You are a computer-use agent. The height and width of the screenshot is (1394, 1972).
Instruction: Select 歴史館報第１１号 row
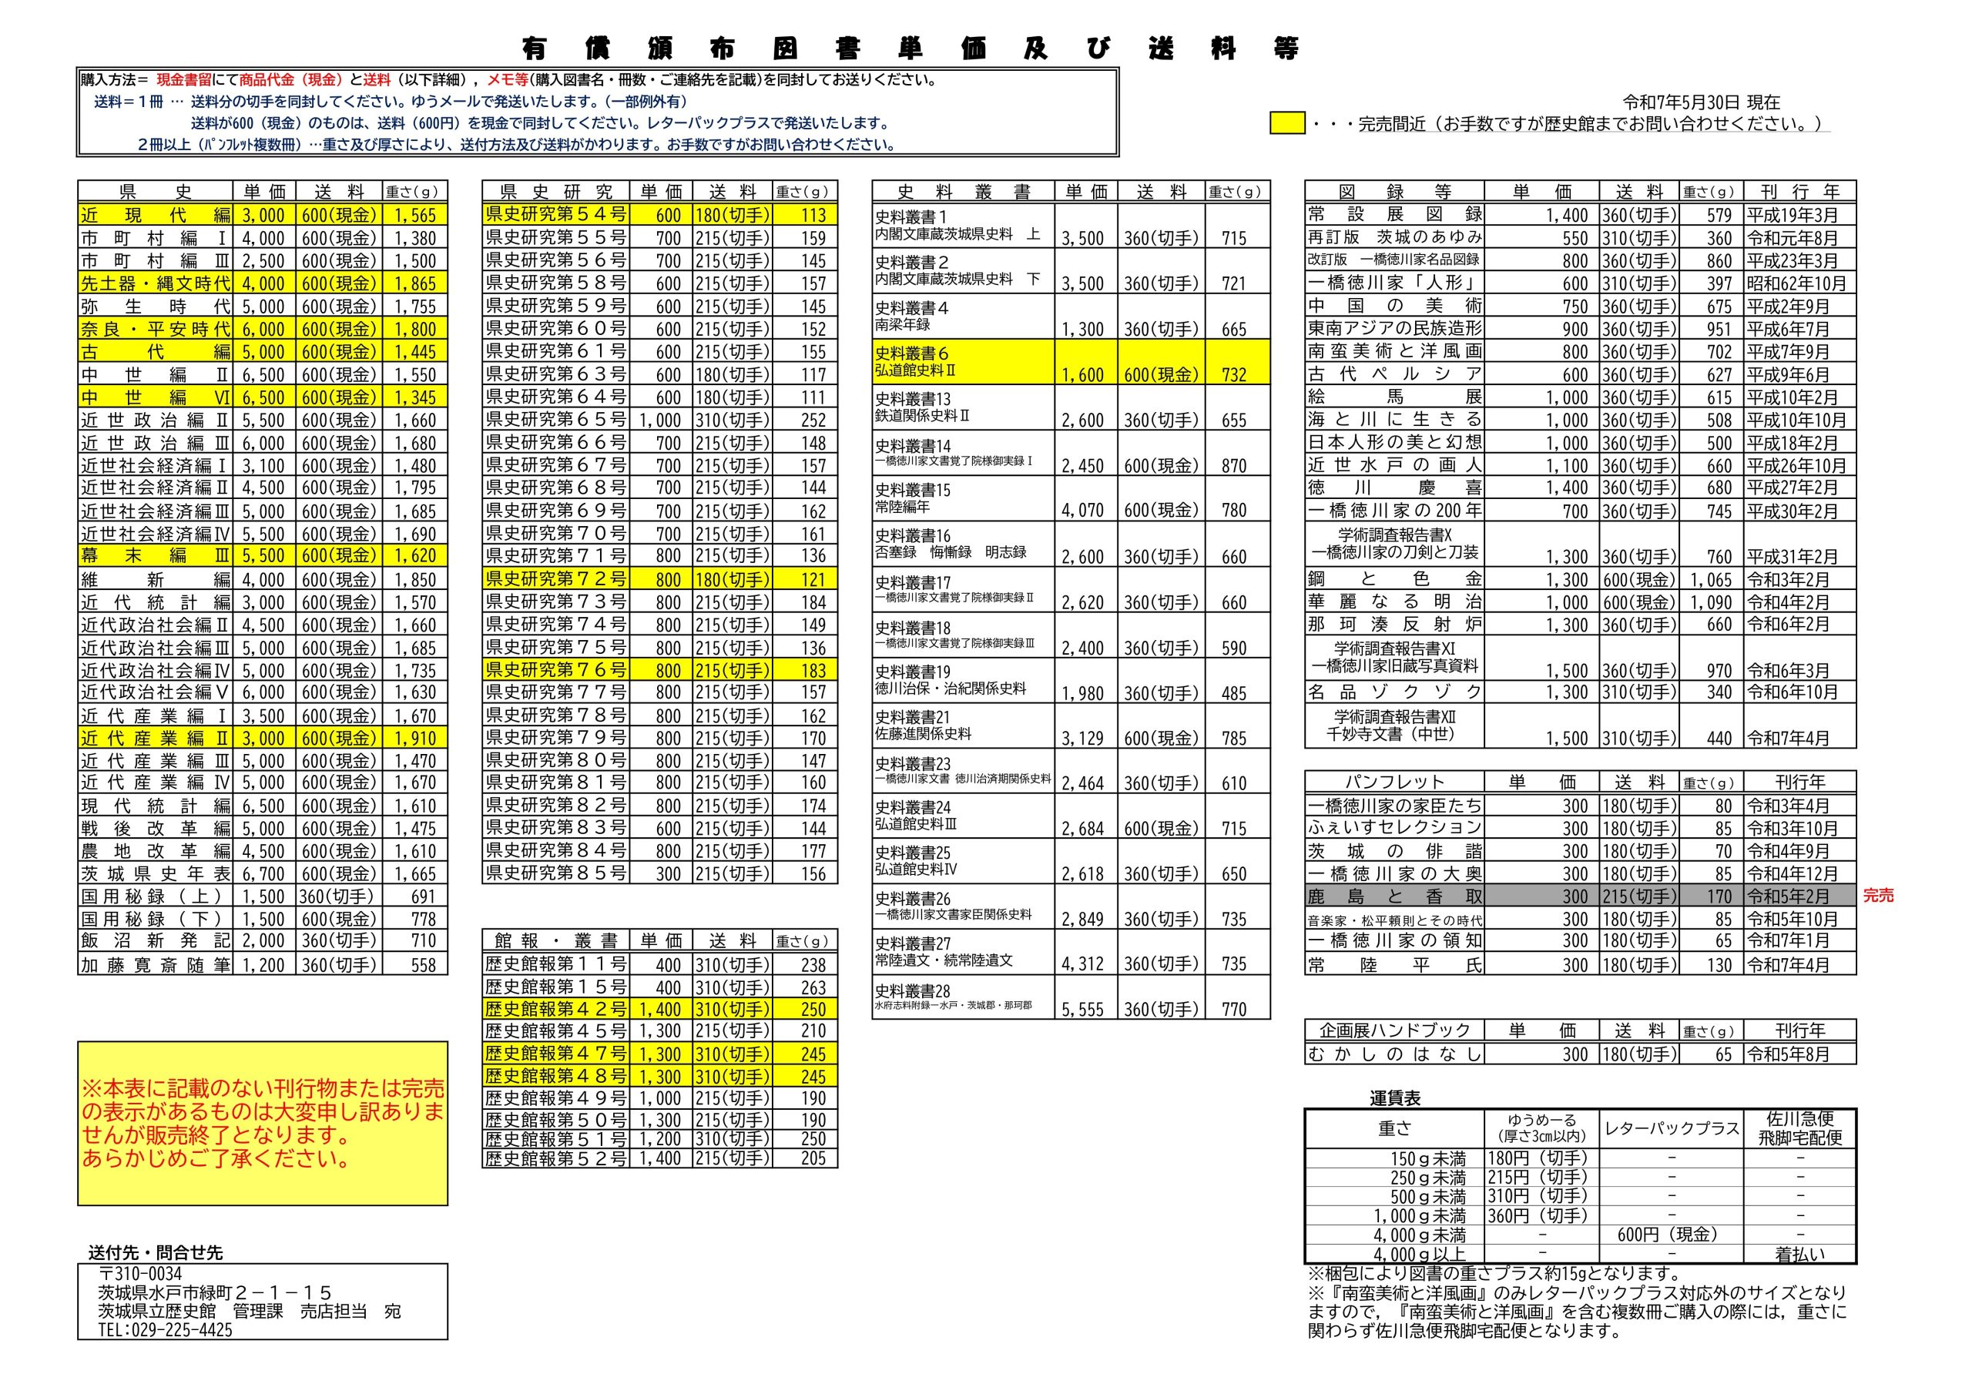tap(659, 964)
